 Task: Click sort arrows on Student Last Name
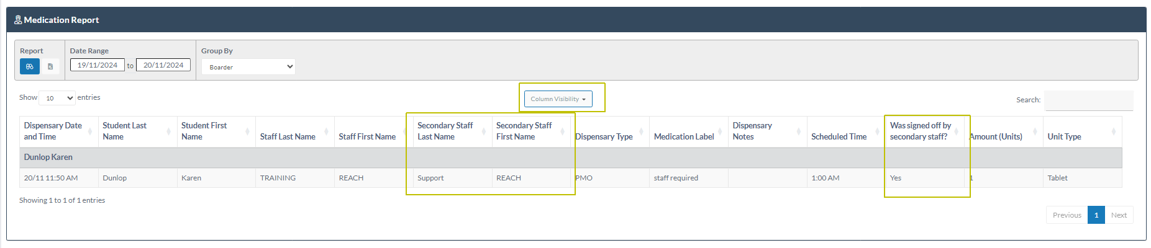[x=168, y=131]
